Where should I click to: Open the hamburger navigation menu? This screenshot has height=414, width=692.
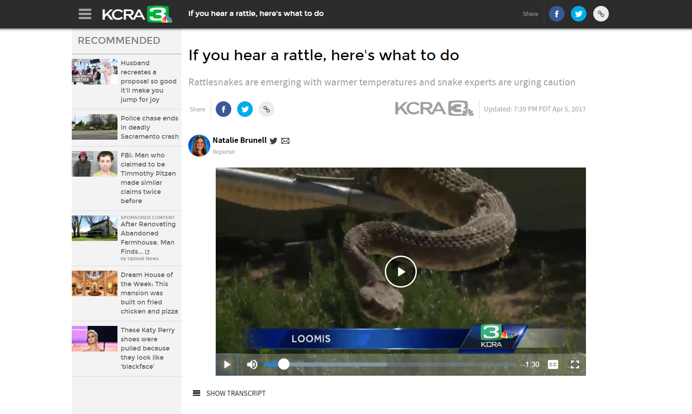click(x=85, y=14)
